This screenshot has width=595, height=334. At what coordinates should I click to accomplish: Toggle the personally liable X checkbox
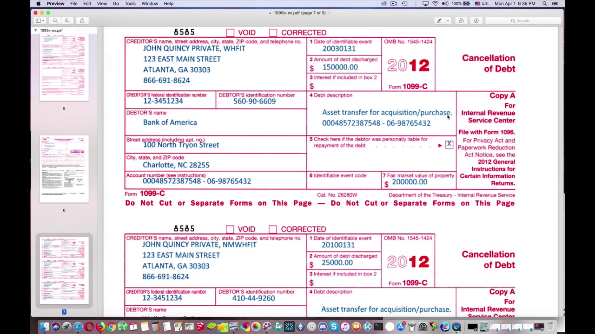click(x=449, y=145)
